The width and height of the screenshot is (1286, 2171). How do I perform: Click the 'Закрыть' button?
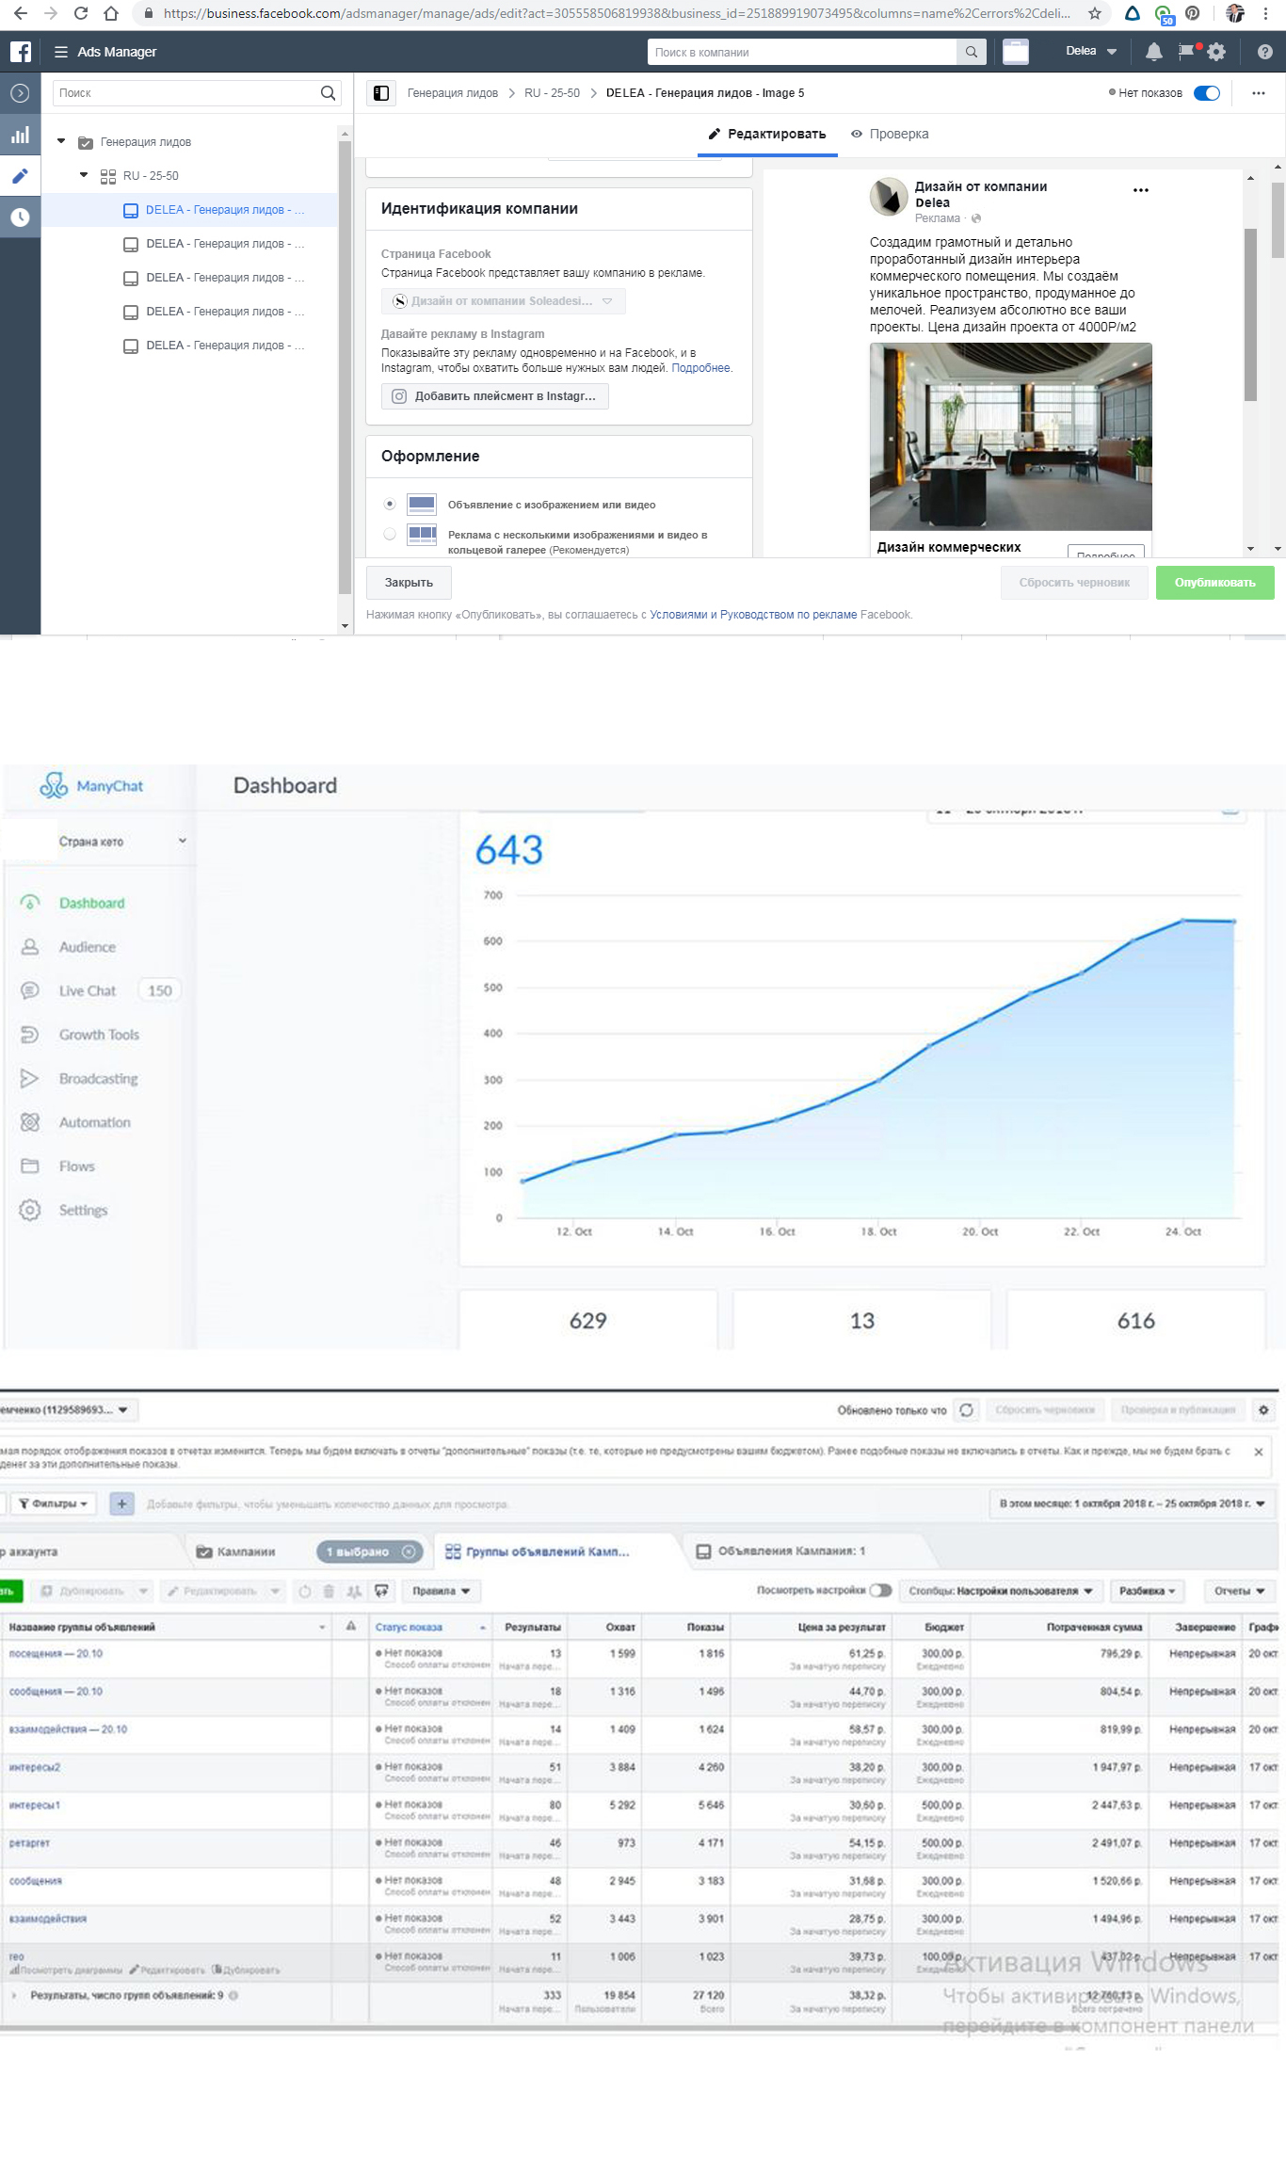[409, 582]
